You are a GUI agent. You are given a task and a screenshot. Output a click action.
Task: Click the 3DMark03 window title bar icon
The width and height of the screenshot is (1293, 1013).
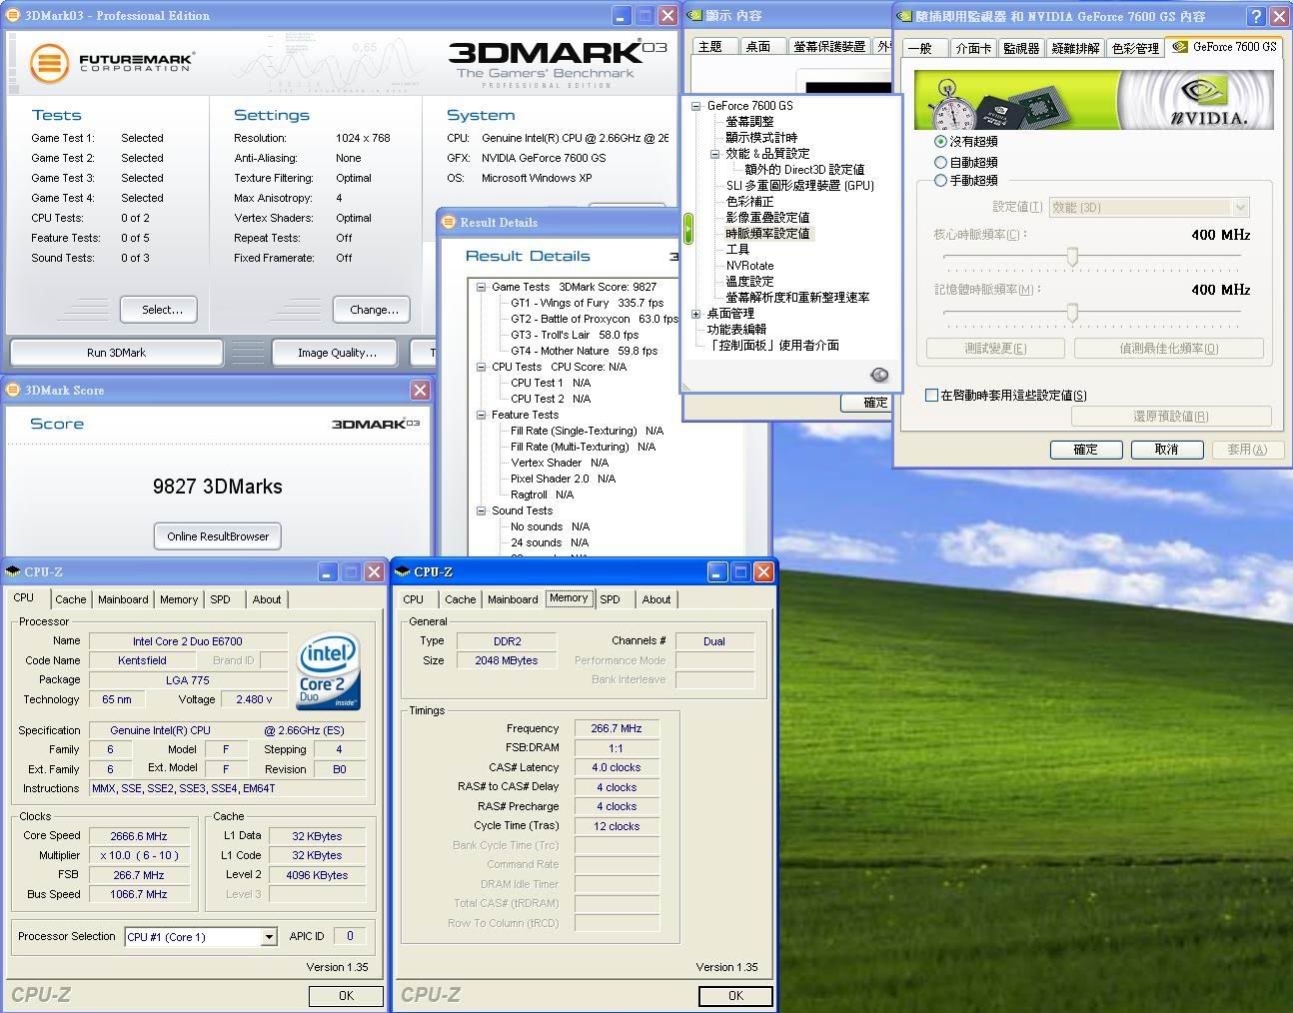coord(13,15)
